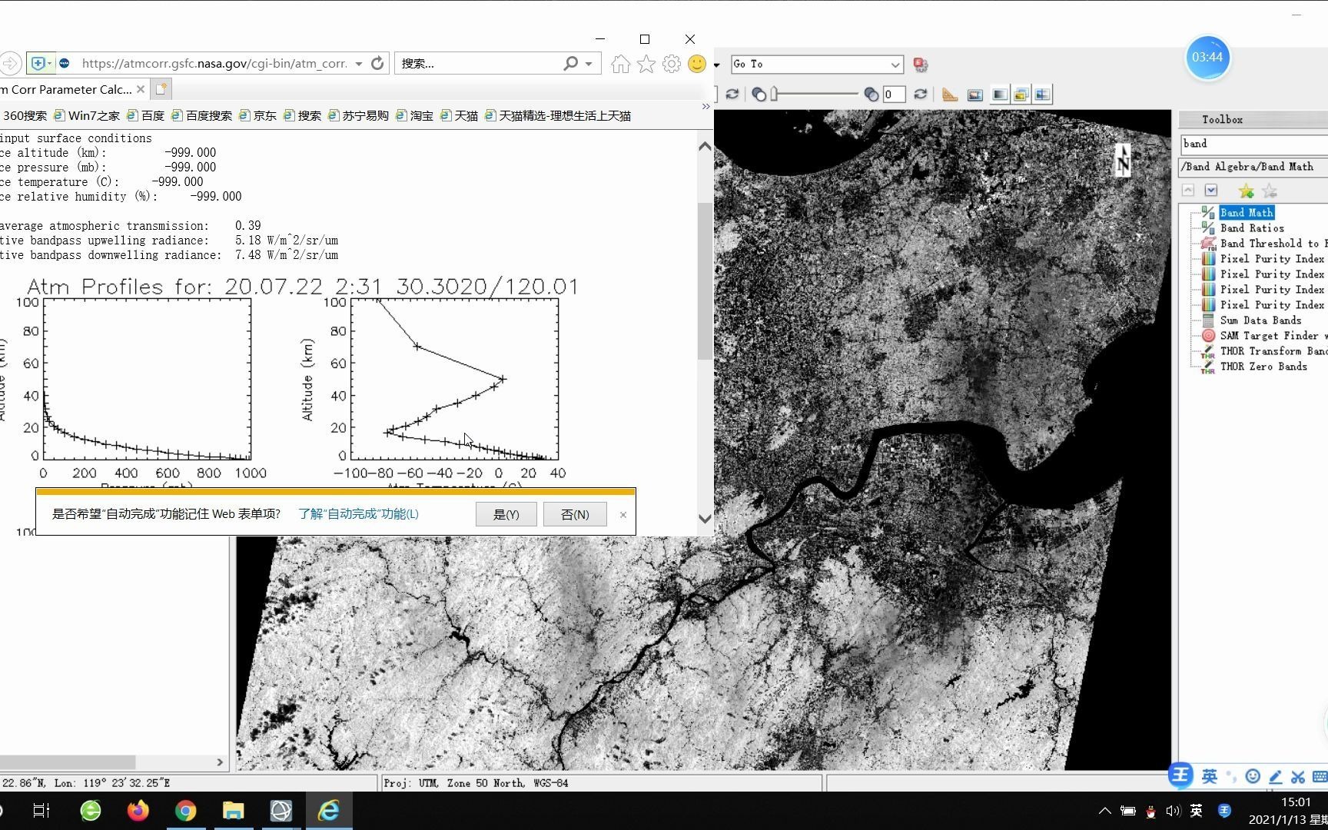1328x830 pixels.
Task: Launch Google Chrome from the taskbar
Action: (186, 811)
